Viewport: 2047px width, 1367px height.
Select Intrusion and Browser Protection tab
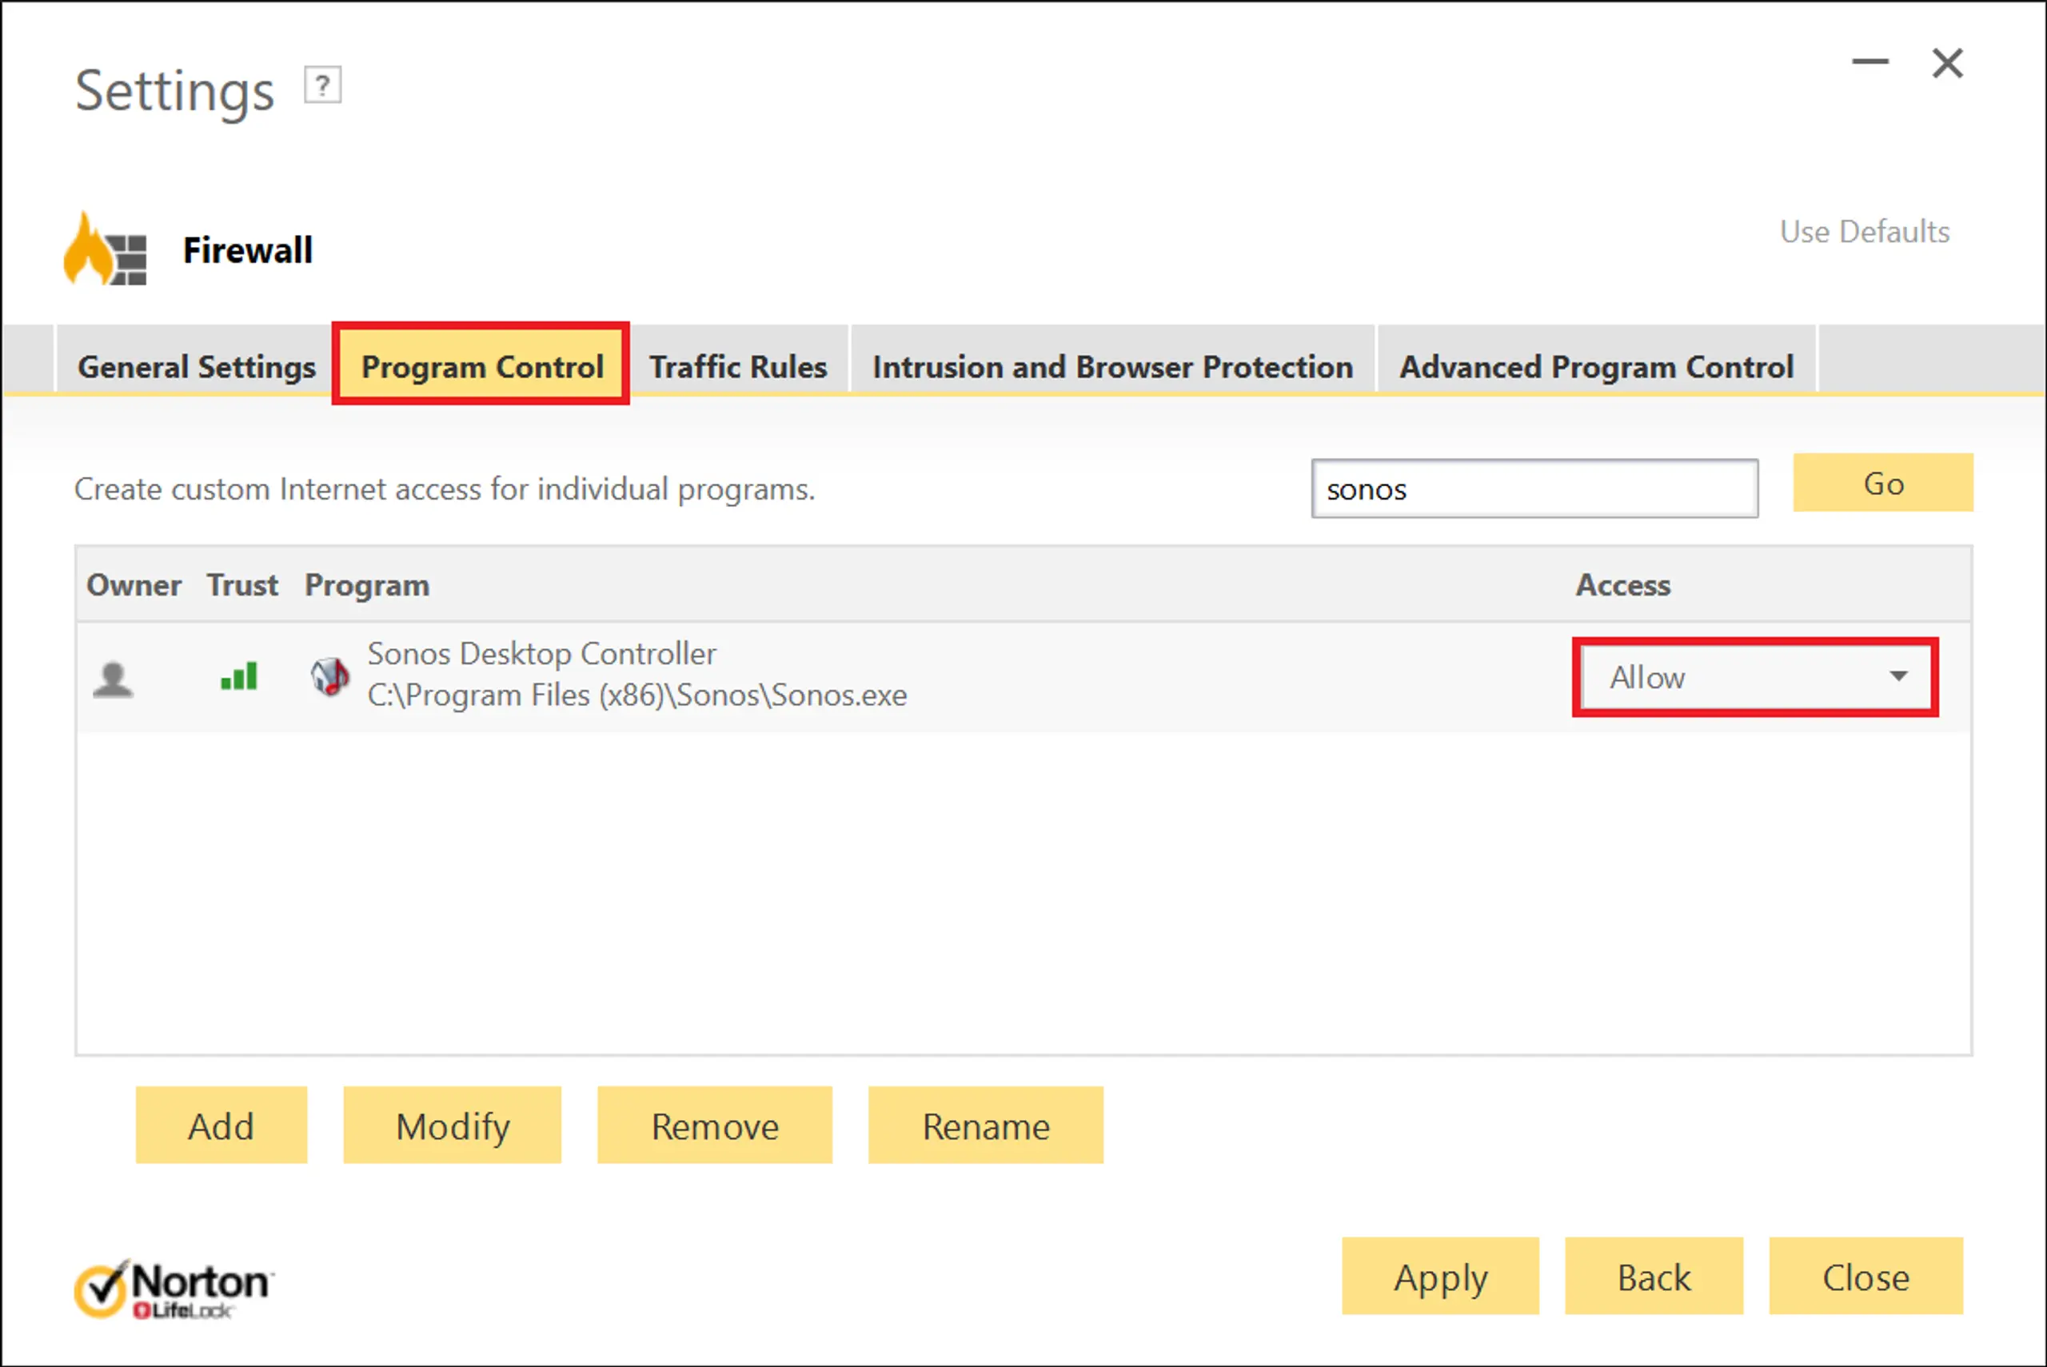click(1112, 367)
